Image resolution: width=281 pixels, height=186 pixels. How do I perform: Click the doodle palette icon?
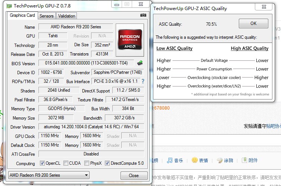tap(220, 160)
